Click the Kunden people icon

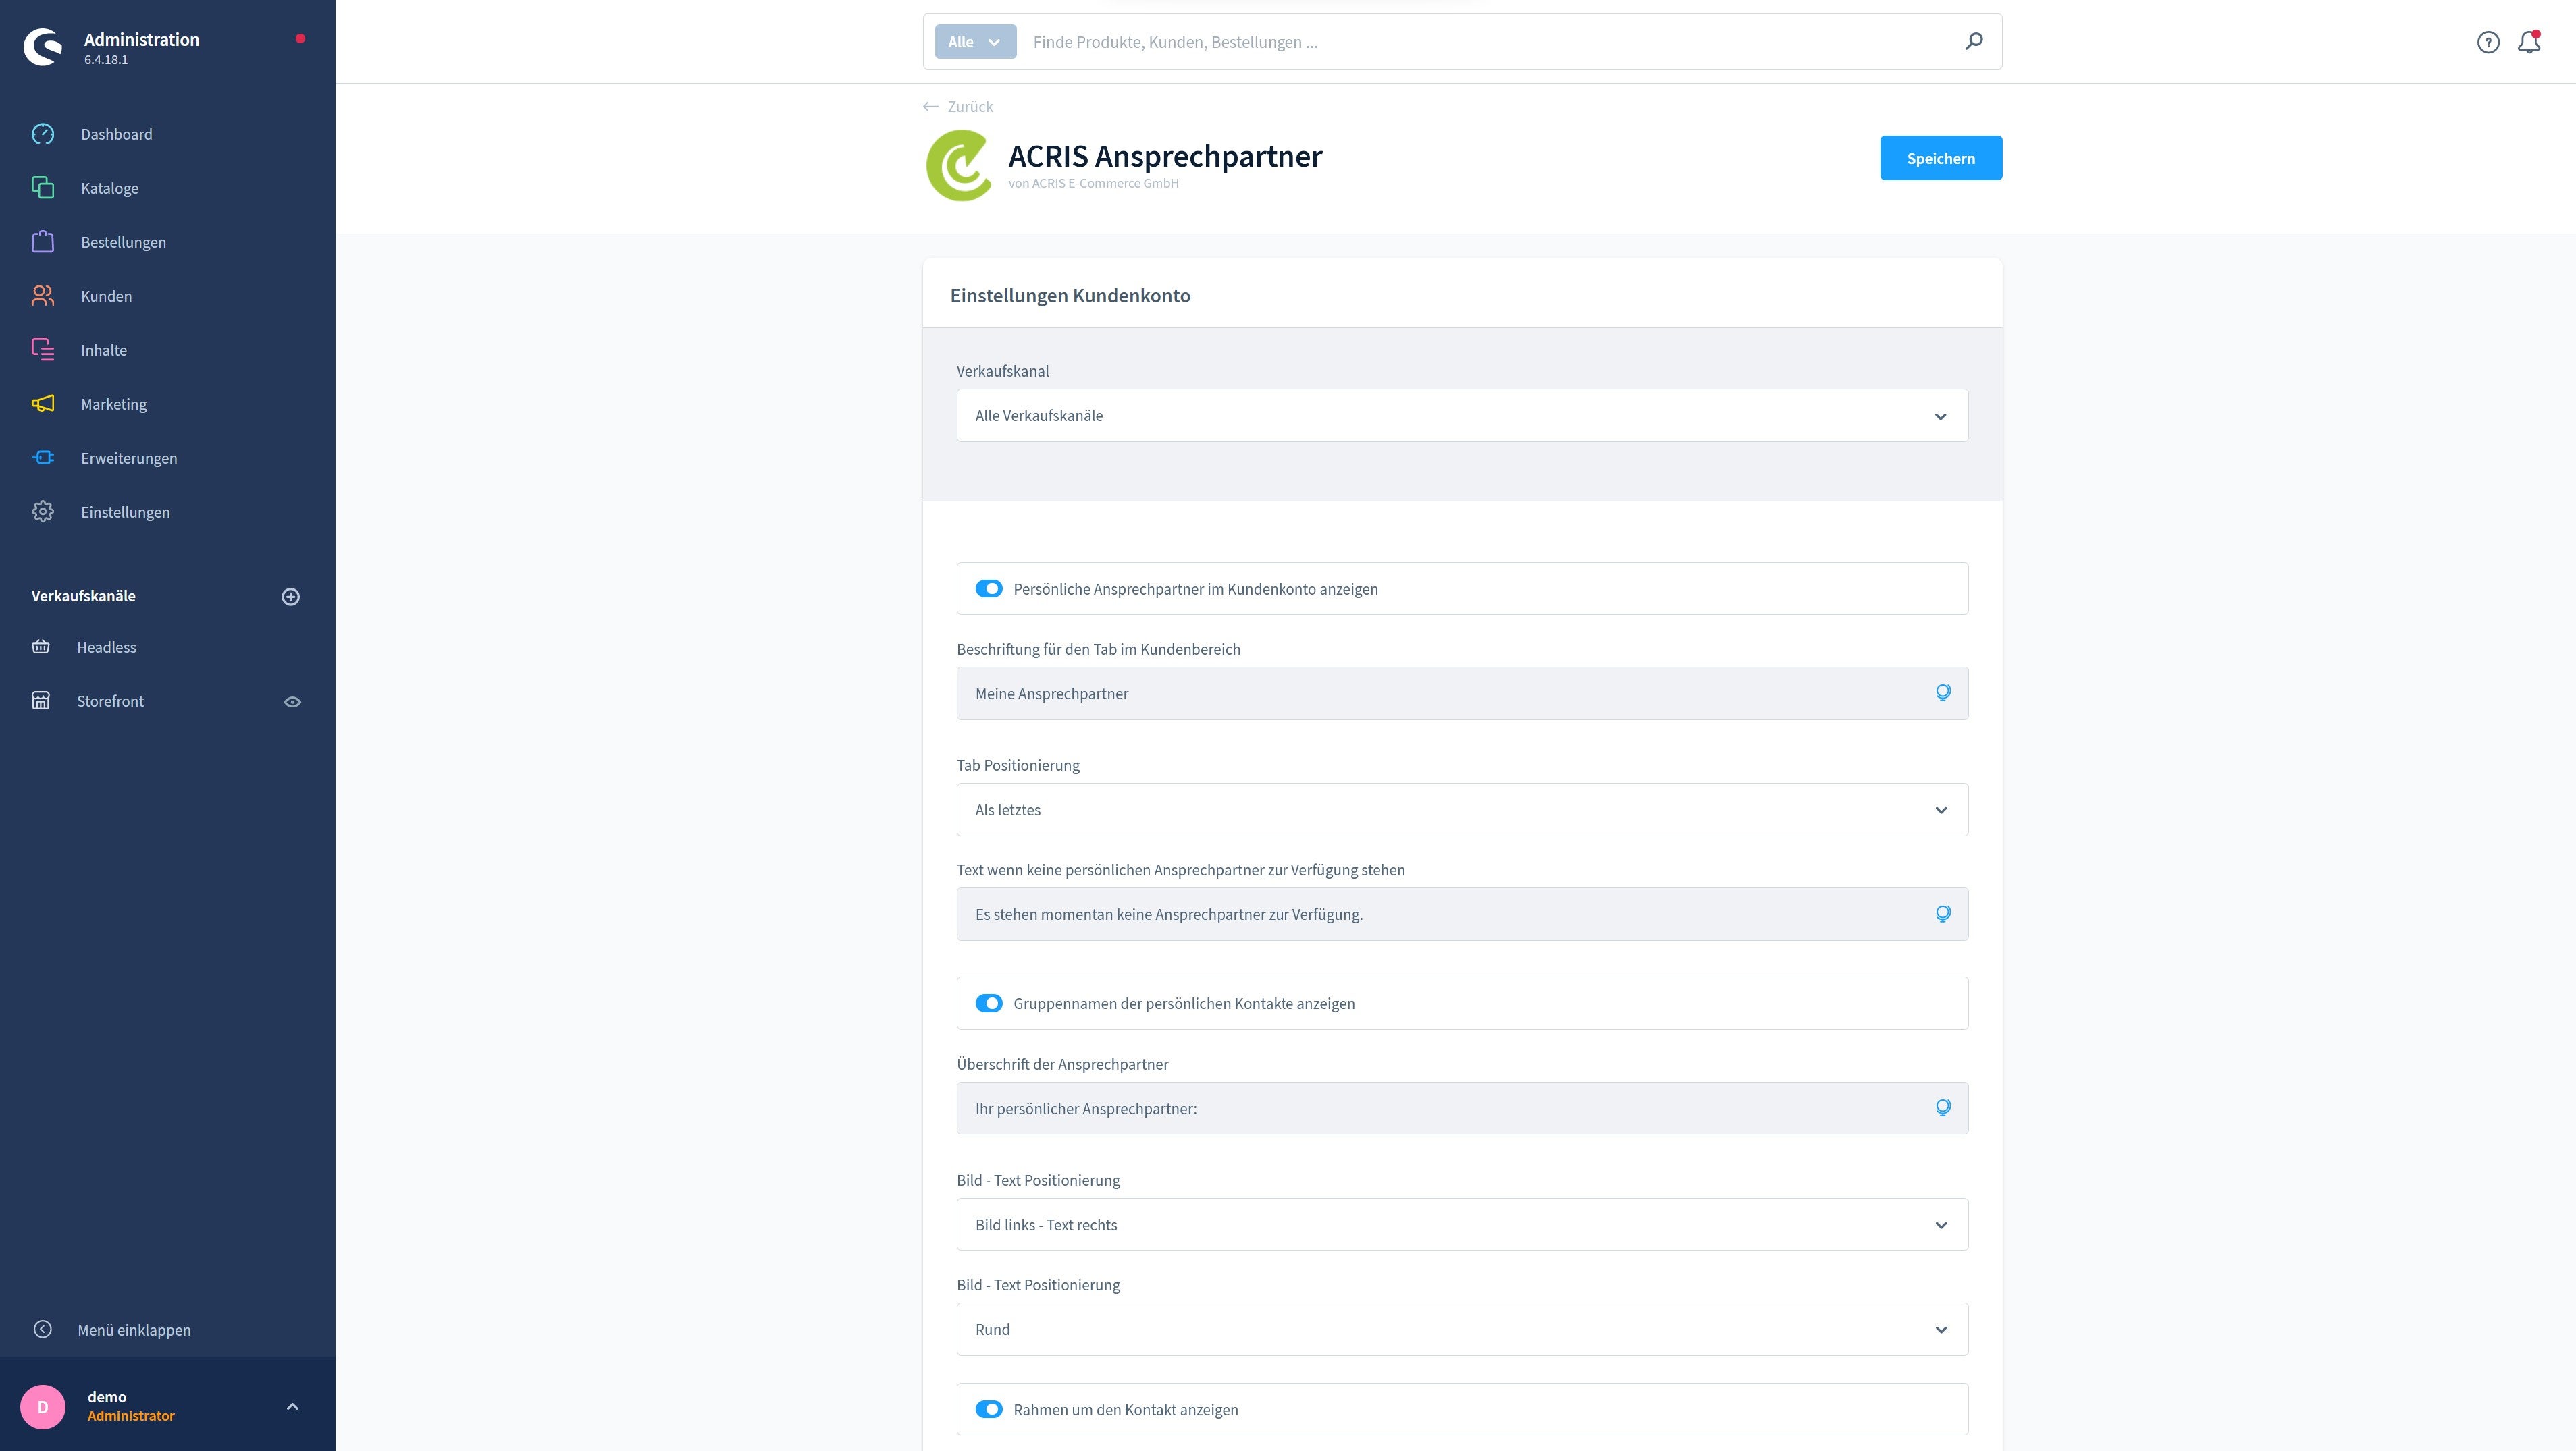(x=43, y=296)
